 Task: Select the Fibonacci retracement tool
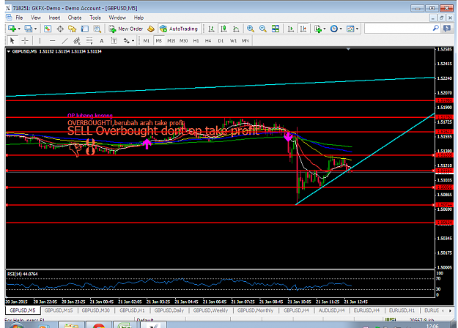[89, 40]
